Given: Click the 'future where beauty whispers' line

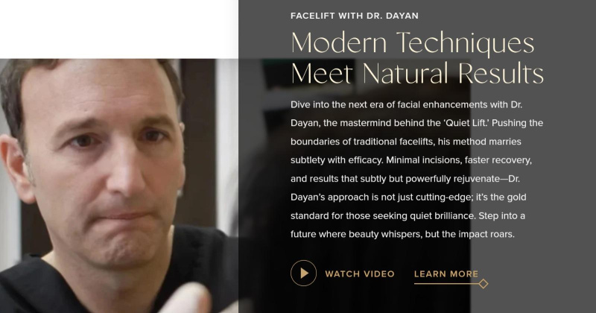Looking at the screenshot, I should pos(356,234).
